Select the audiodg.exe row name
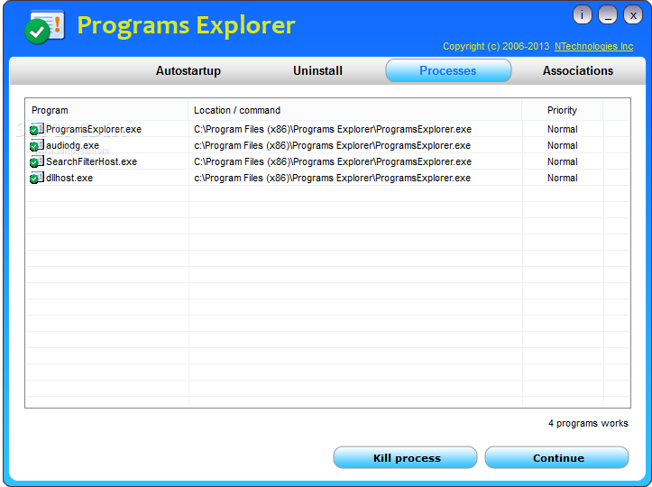 coord(72,145)
